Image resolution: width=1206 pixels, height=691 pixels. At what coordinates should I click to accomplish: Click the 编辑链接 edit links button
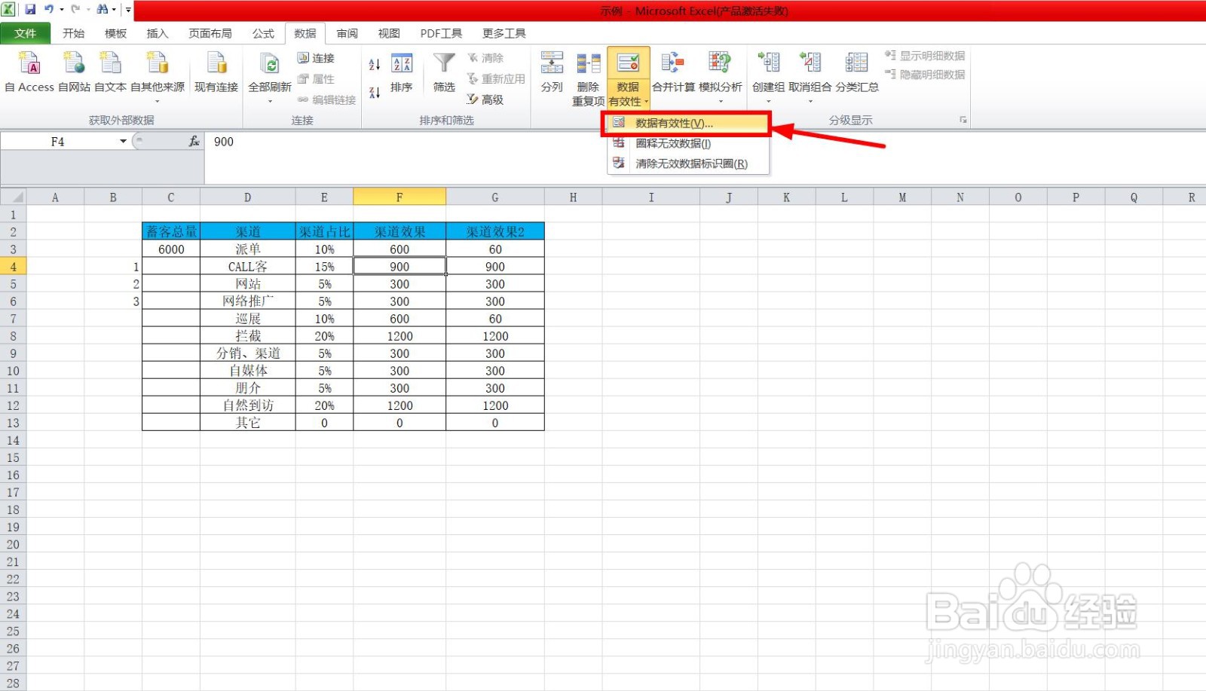coord(326,99)
